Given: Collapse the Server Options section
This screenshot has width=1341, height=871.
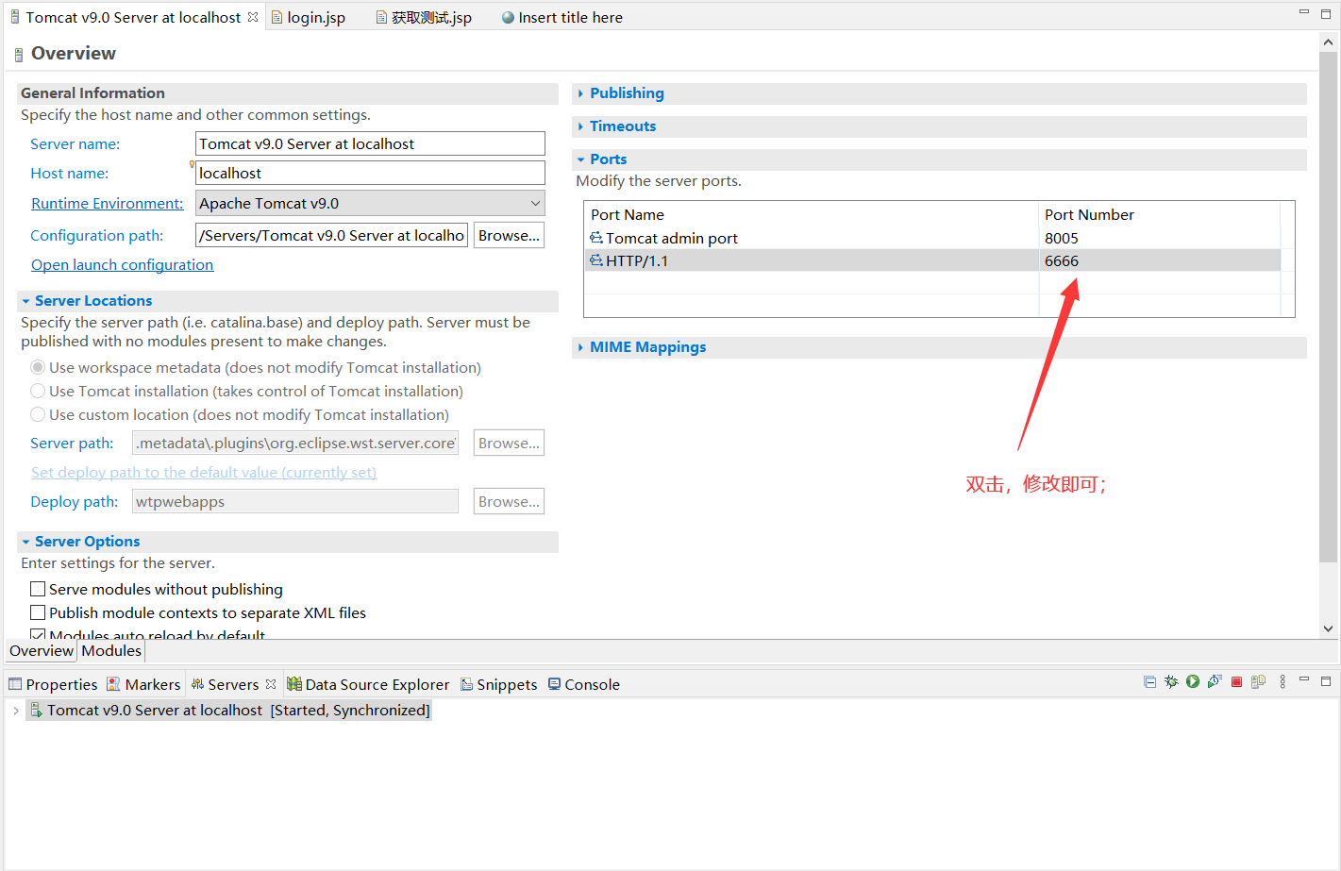Looking at the screenshot, I should (25, 542).
